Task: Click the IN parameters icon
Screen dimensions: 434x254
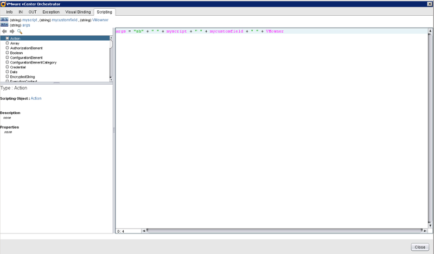Action: pos(4,20)
